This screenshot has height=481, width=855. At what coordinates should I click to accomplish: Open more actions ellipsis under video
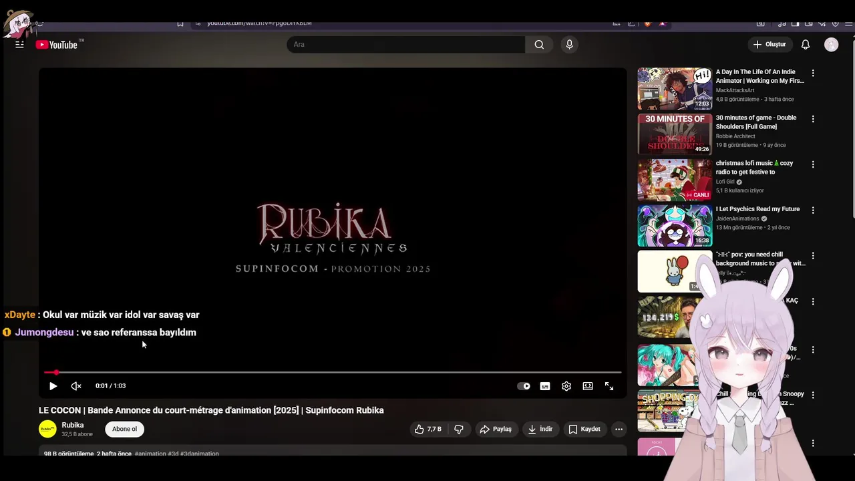619,429
